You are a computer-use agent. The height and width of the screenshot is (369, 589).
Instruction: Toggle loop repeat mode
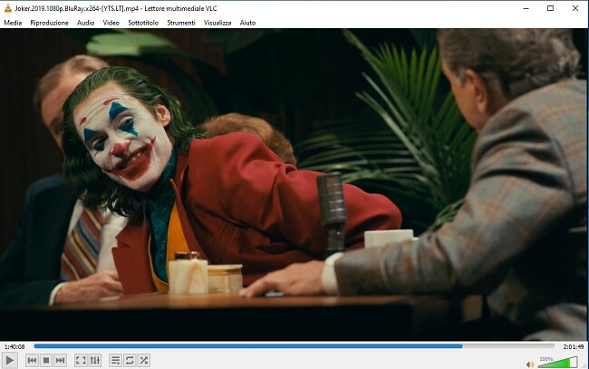(130, 361)
